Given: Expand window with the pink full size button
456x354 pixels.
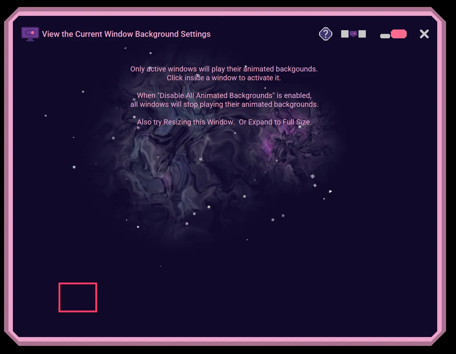Looking at the screenshot, I should [x=399, y=34].
